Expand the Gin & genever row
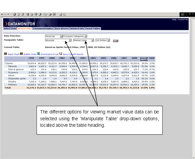 click(x=9, y=69)
